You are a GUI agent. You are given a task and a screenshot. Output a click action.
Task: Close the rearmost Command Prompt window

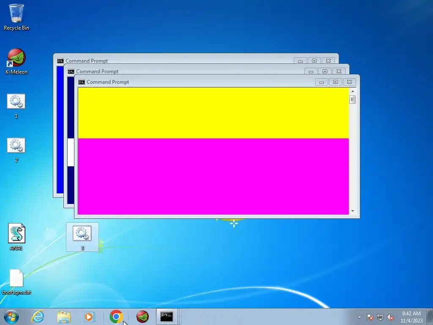tap(328, 61)
